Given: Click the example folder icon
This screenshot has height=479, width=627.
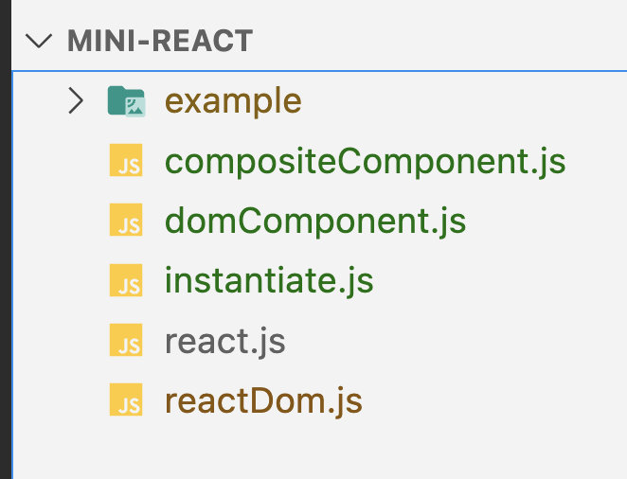Looking at the screenshot, I should point(126,101).
